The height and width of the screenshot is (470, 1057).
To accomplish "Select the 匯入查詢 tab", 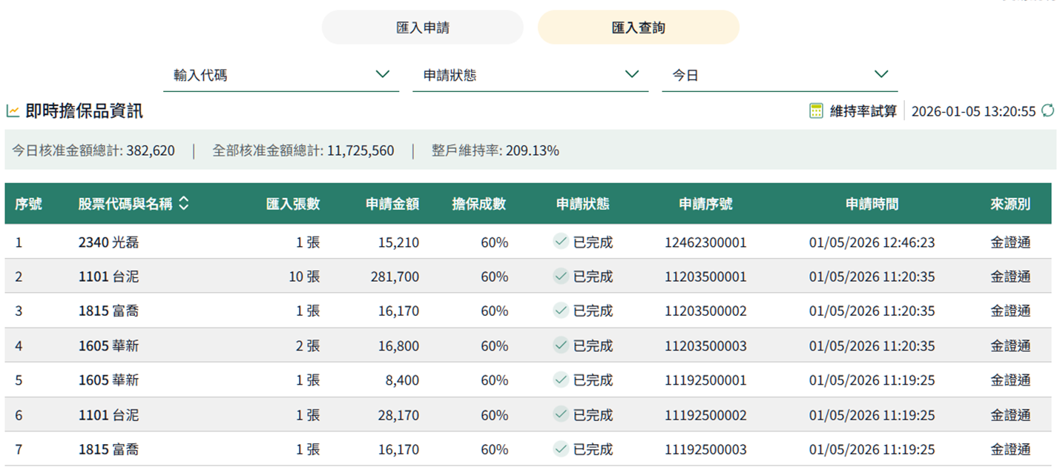I will tap(638, 27).
